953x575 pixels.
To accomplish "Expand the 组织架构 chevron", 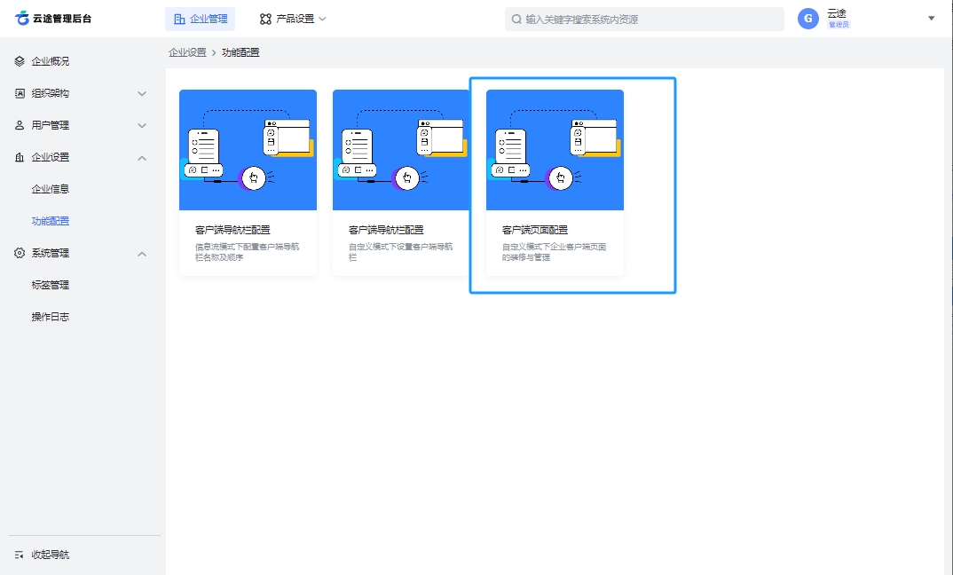I will pyautogui.click(x=142, y=93).
